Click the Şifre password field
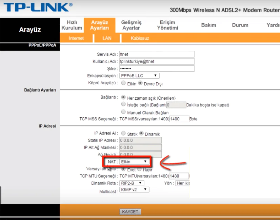Viewport: 280px width, 220px height. pos(157,68)
